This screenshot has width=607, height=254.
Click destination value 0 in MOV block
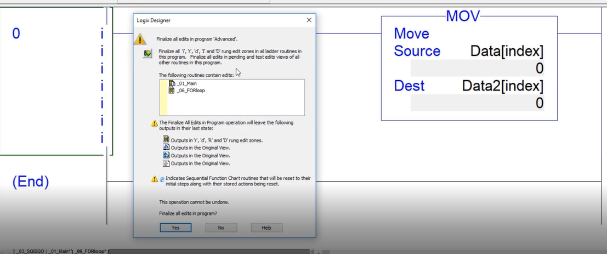click(477, 103)
